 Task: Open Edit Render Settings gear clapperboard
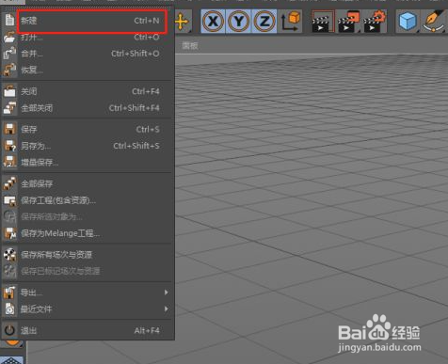tap(375, 22)
